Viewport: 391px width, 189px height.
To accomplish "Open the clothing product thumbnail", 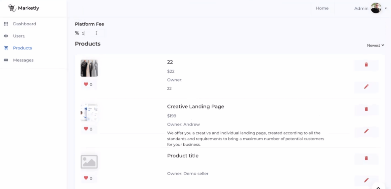I will pos(89,68).
